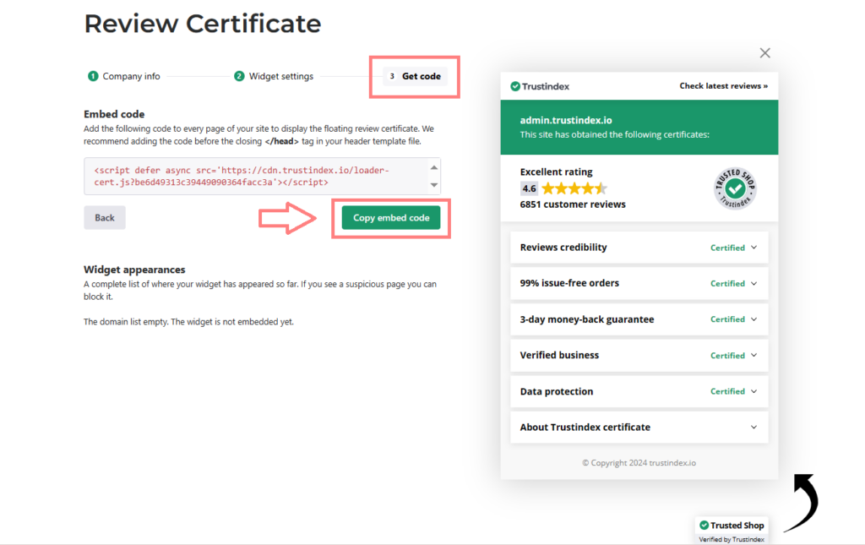Click the Back button

click(x=105, y=217)
